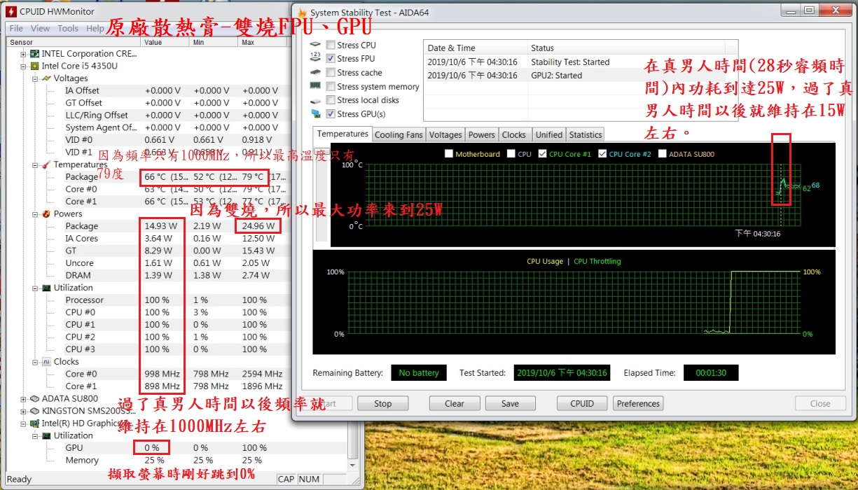Collapse the CPU Utilization tree section
The width and height of the screenshot is (858, 490).
(x=36, y=288)
